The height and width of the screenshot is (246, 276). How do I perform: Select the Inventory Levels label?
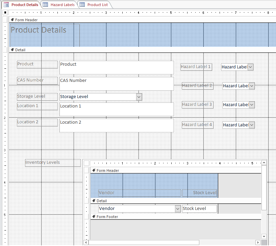pyautogui.click(x=52, y=162)
